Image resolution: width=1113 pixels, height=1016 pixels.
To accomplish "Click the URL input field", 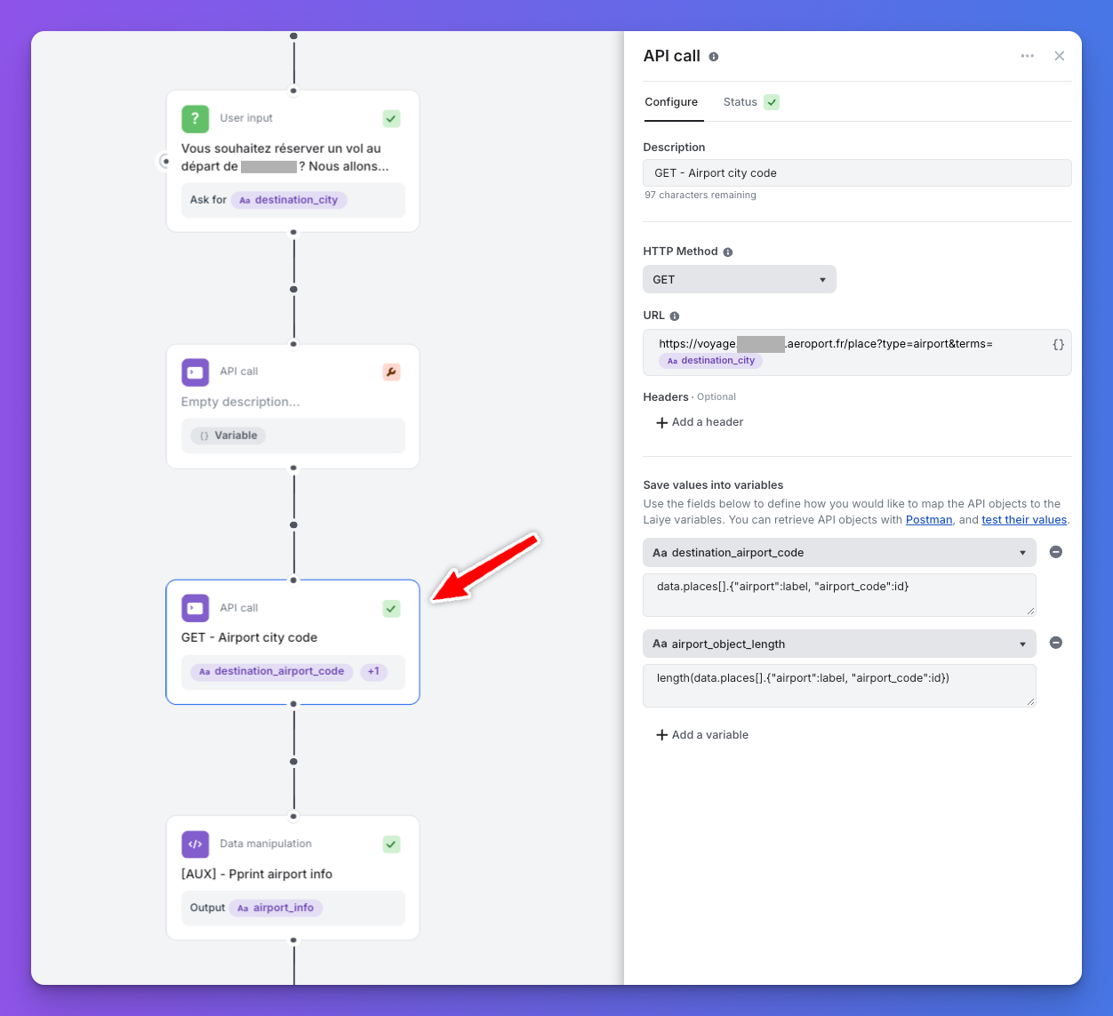I will [x=857, y=352].
